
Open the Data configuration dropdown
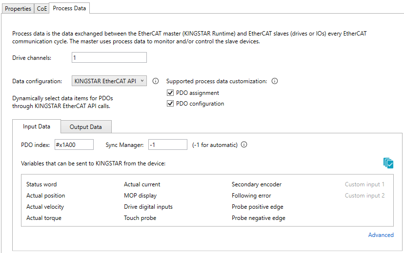click(x=109, y=81)
